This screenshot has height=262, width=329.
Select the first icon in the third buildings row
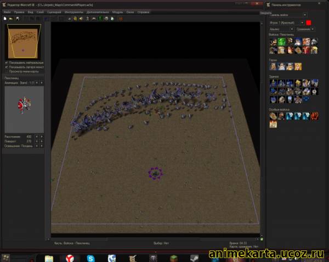(273, 99)
